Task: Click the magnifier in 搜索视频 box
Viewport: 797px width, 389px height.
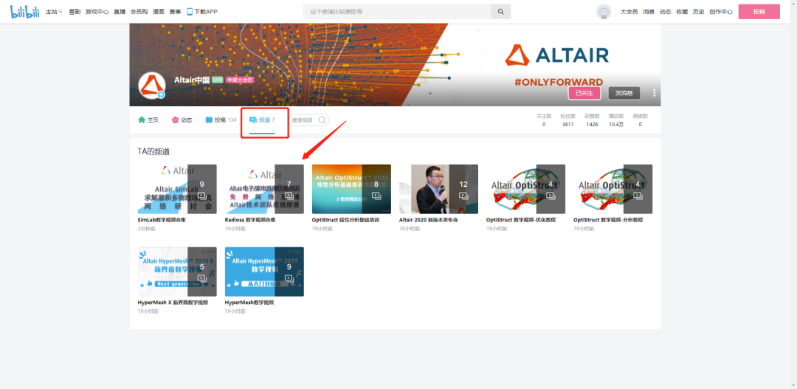Action: point(322,120)
